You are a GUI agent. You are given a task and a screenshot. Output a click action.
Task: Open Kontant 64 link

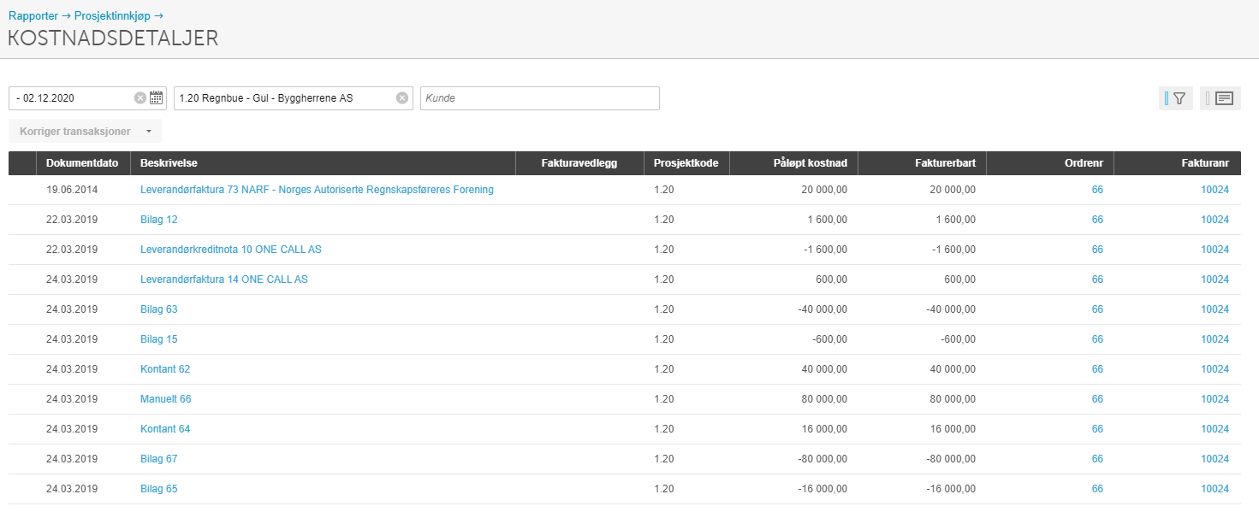165,429
